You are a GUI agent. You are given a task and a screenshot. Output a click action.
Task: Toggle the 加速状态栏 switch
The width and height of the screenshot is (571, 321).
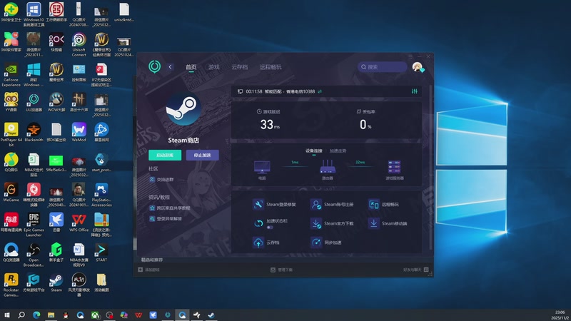(x=270, y=227)
